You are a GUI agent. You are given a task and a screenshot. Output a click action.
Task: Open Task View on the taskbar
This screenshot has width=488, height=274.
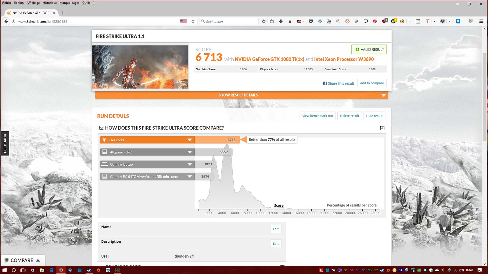click(x=23, y=270)
